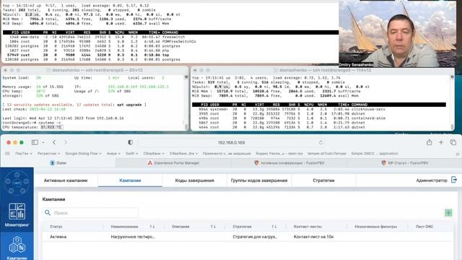Sort the Описание column

(x=213, y=227)
